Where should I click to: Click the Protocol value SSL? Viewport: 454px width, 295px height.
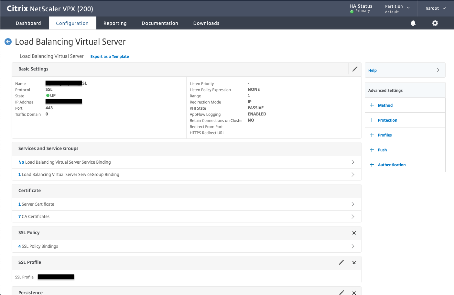tap(49, 90)
